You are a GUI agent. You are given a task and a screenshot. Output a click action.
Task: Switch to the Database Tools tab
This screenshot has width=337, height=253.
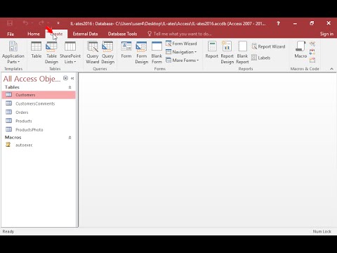(x=122, y=34)
